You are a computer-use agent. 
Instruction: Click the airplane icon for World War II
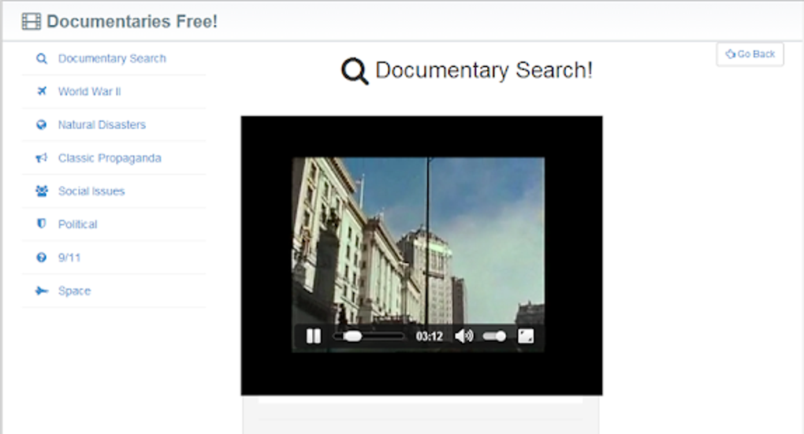tap(42, 91)
